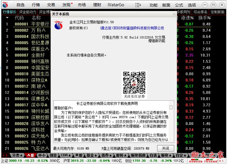Open the 交易 menu
This screenshot has height=164, width=227.
click(x=51, y=5)
